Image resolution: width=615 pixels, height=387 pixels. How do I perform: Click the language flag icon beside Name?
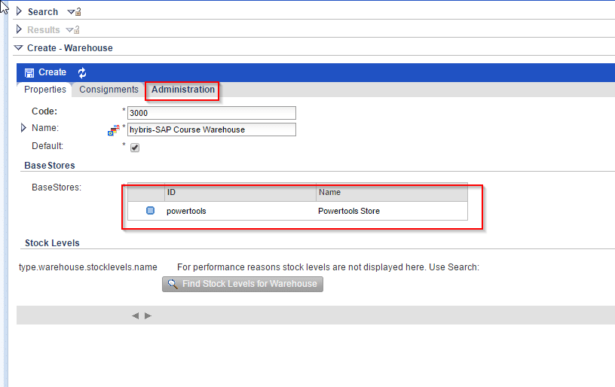pos(113,130)
